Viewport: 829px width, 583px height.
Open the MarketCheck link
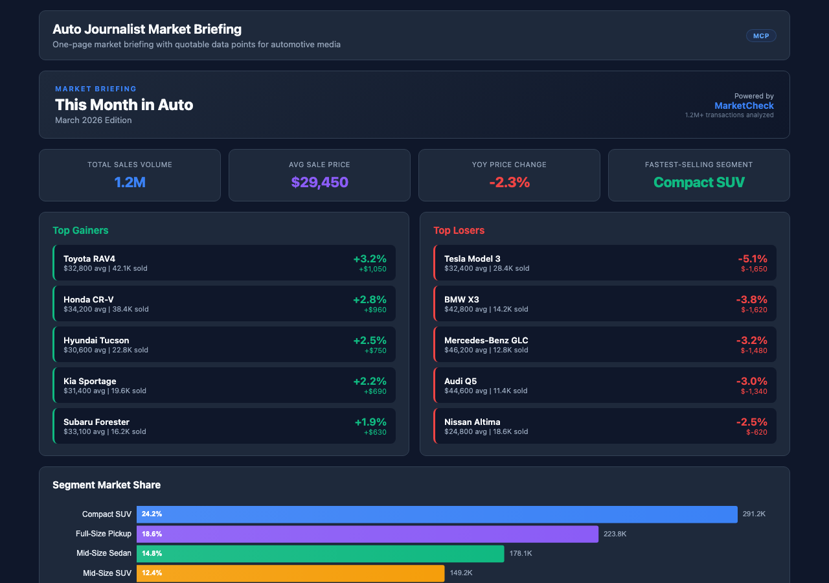point(744,106)
